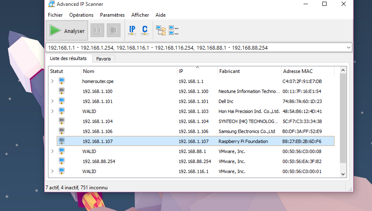Click the 192.168.88.254 IP cell
The width and height of the screenshot is (372, 211).
click(195, 161)
